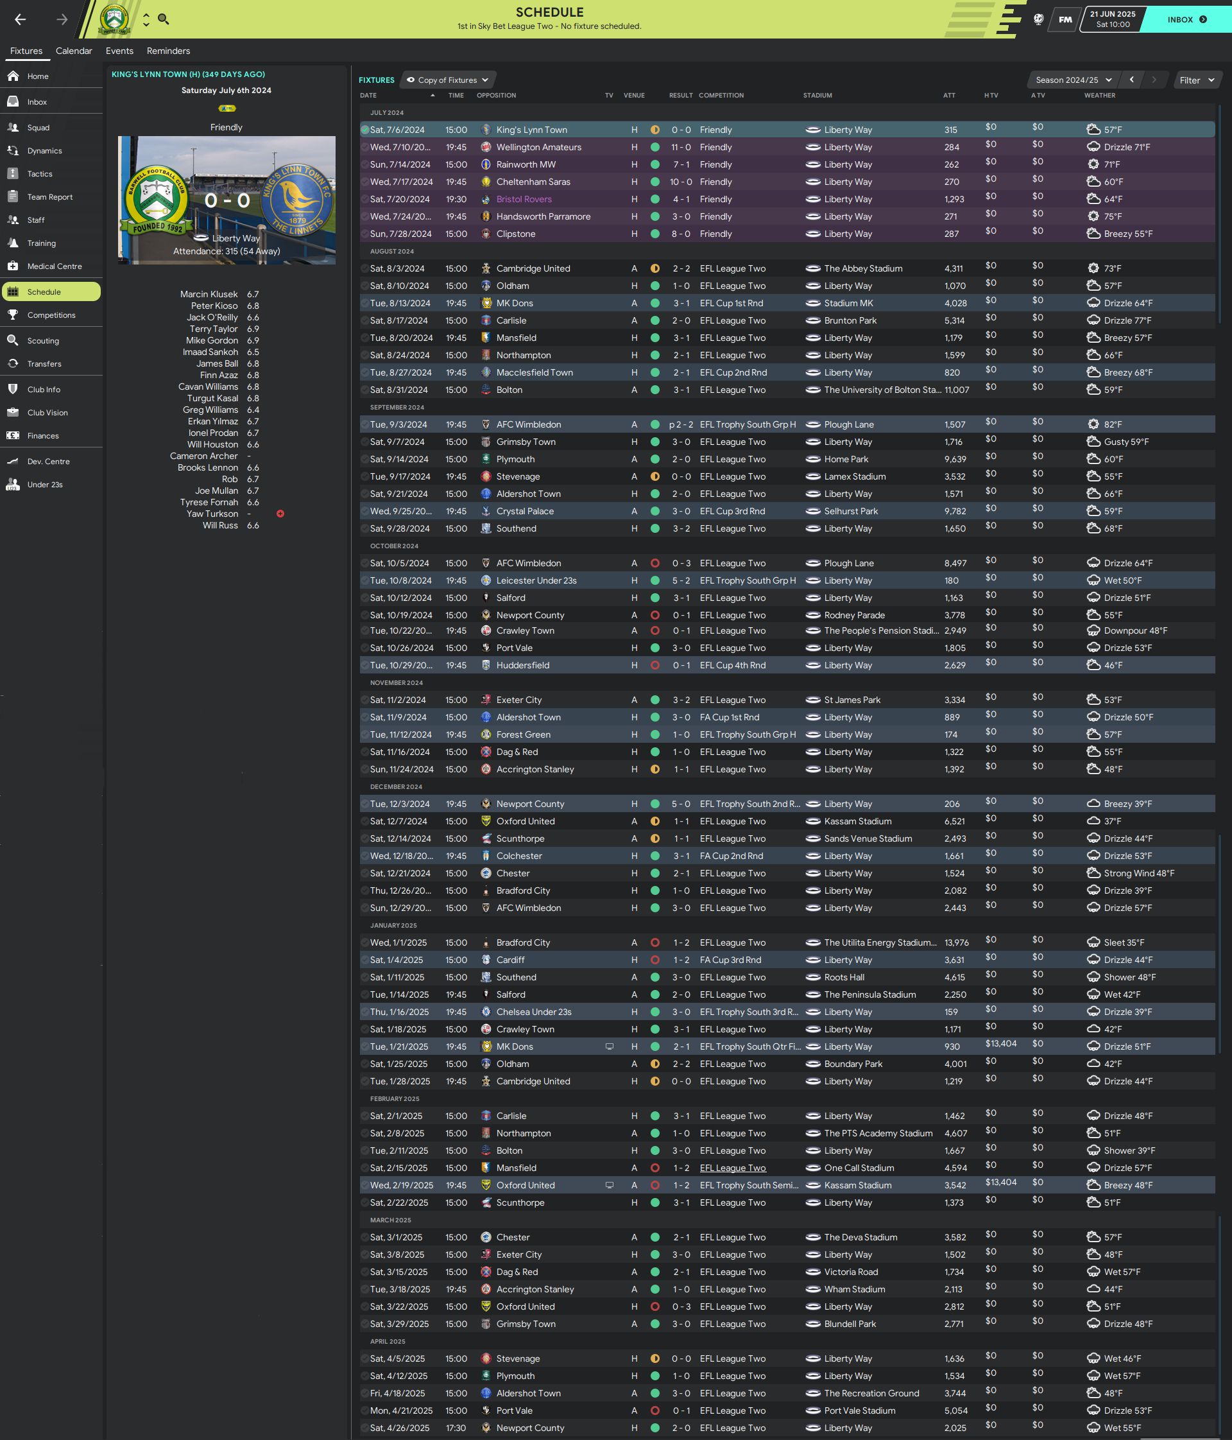
Task: Open the Scouting sidebar icon
Action: click(x=12, y=340)
